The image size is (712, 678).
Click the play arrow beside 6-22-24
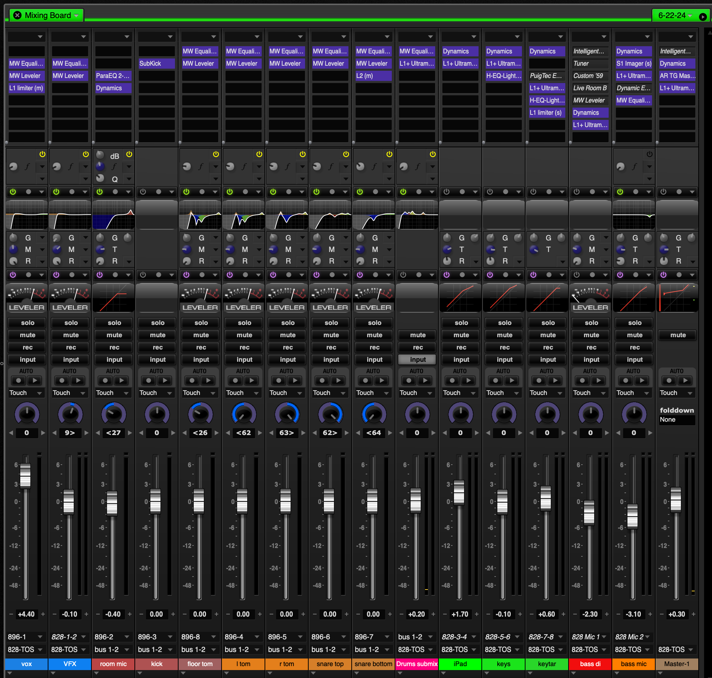point(702,17)
